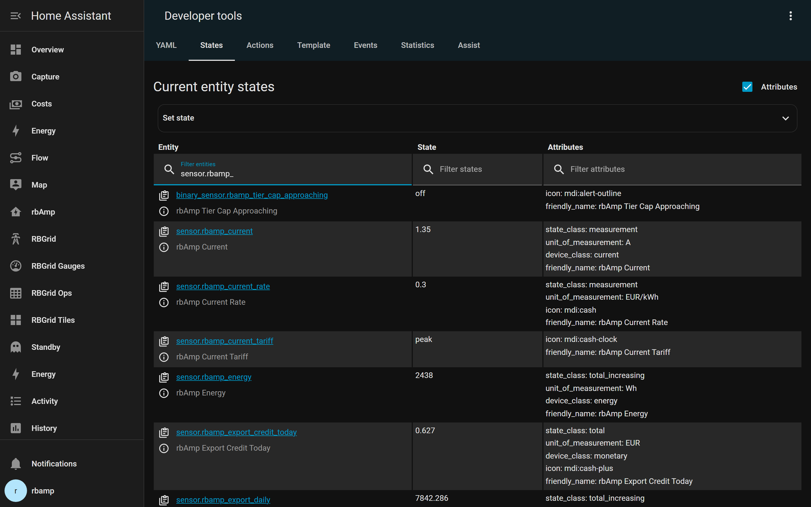Open the sensor.rbamp_current entity link

[x=214, y=231]
